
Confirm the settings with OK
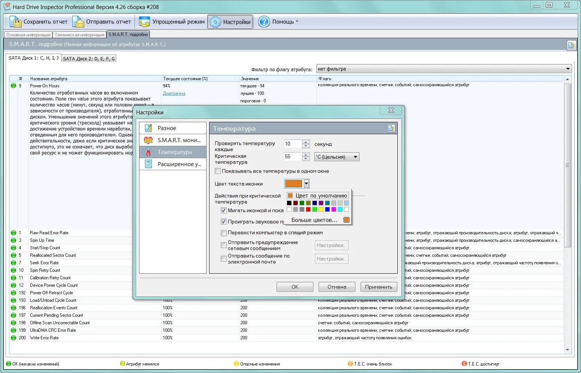(x=295, y=287)
